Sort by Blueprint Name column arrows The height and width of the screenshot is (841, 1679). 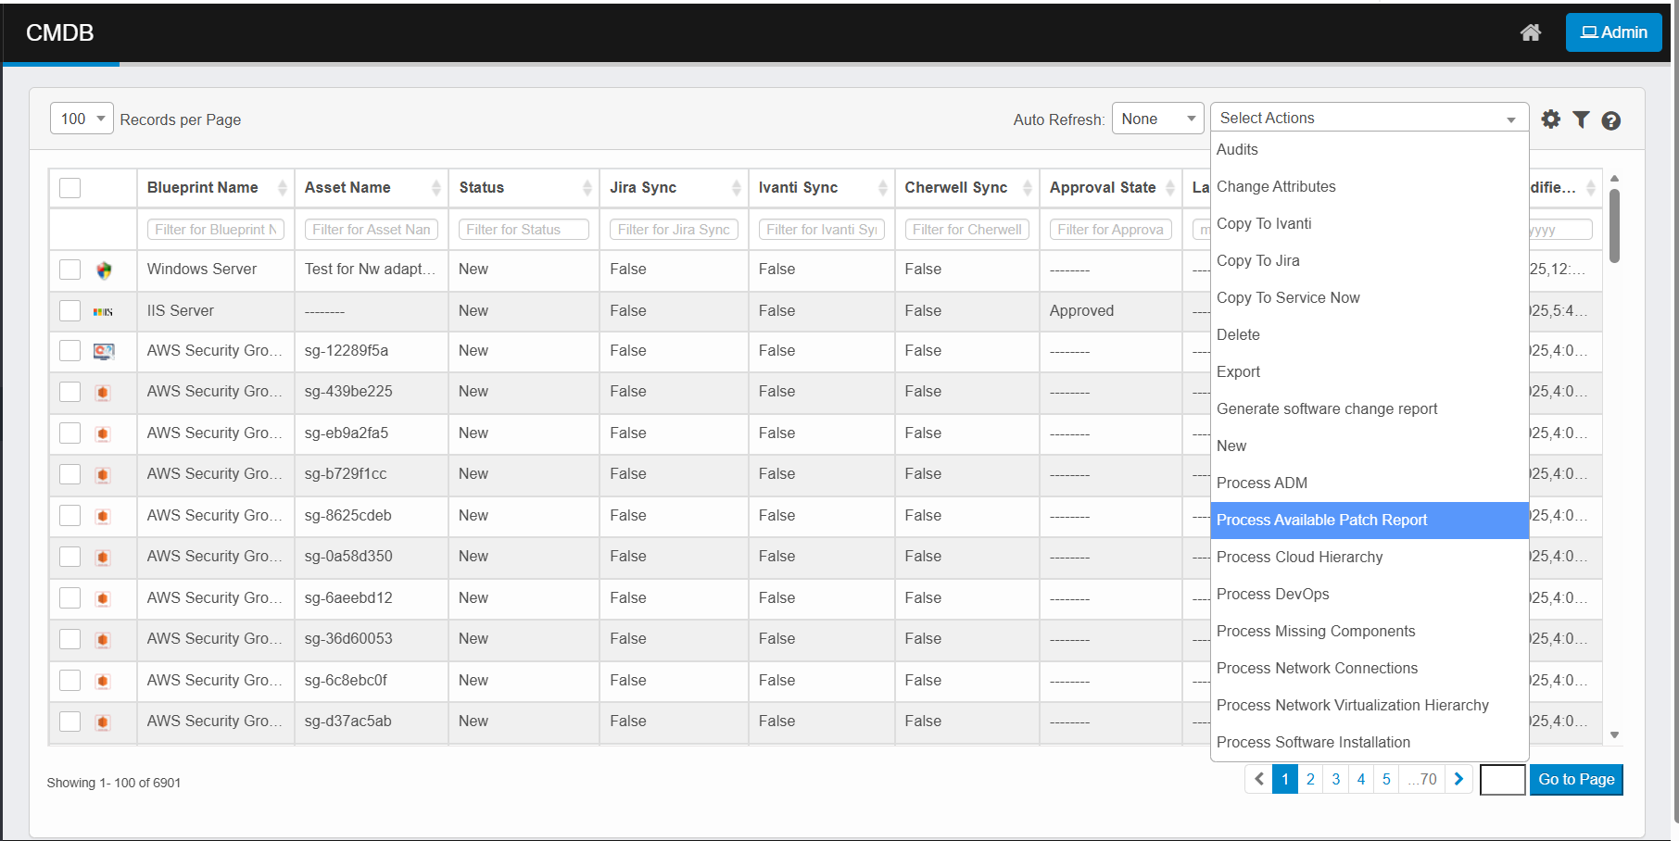282,188
